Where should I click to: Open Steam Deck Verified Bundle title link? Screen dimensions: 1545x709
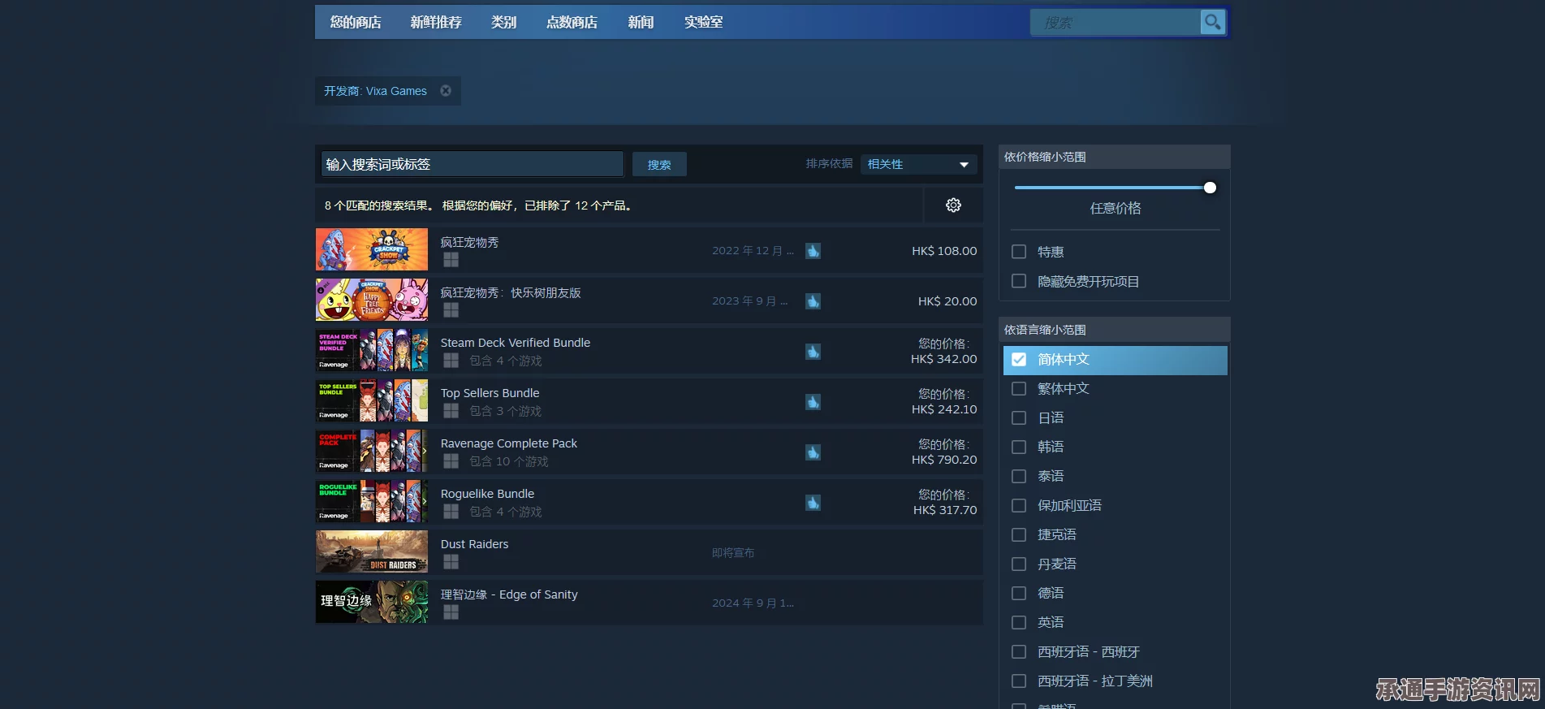(516, 343)
